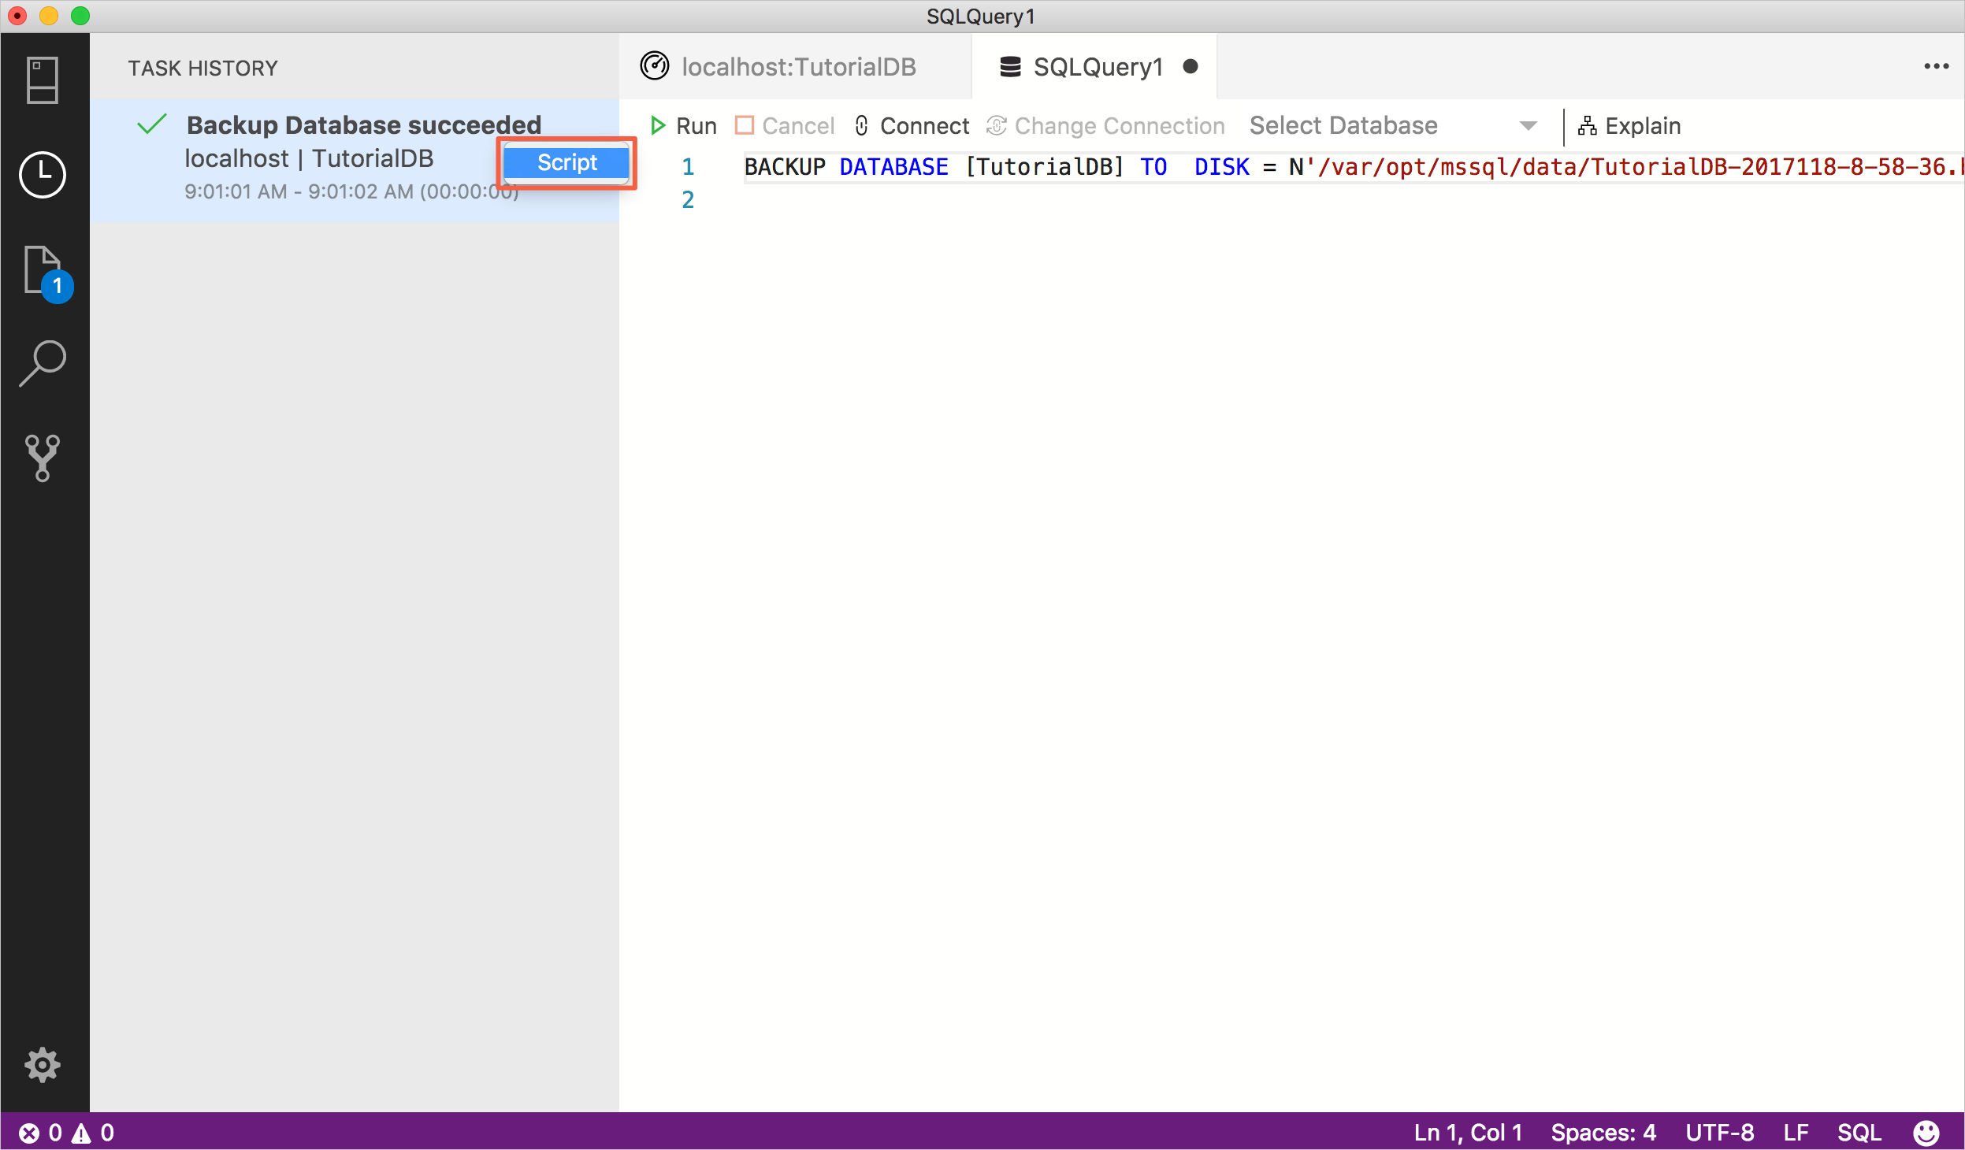Image resolution: width=1965 pixels, height=1150 pixels.
Task: Switch to the localhost:TutorialDB dashboard tab
Action: pos(797,66)
